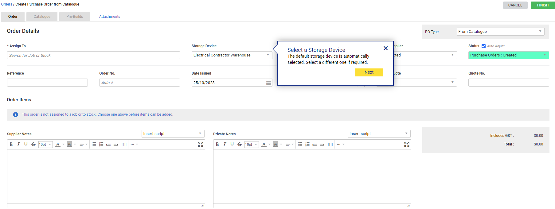Image resolution: width=555 pixels, height=209 pixels.
Task: Open more options menu in Supplier Notes toolbar
Action: pos(134,144)
